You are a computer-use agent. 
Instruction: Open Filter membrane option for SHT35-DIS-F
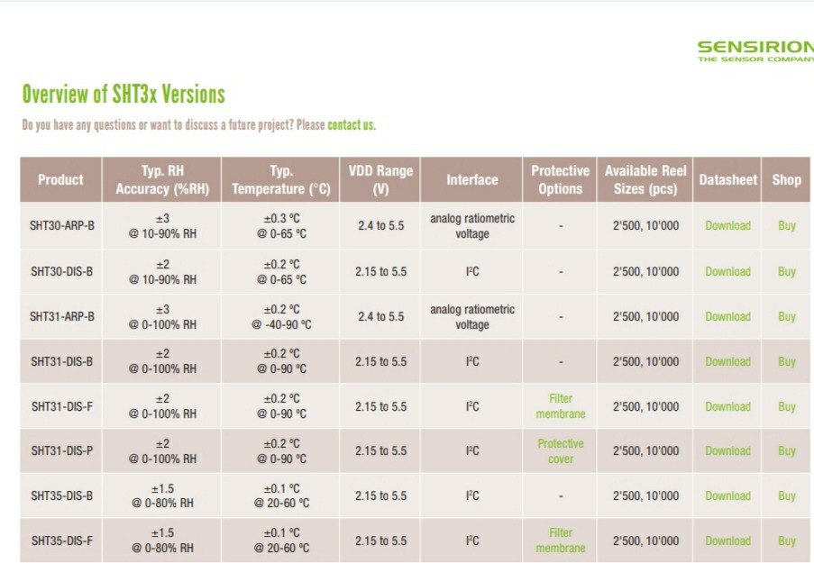coord(561,540)
